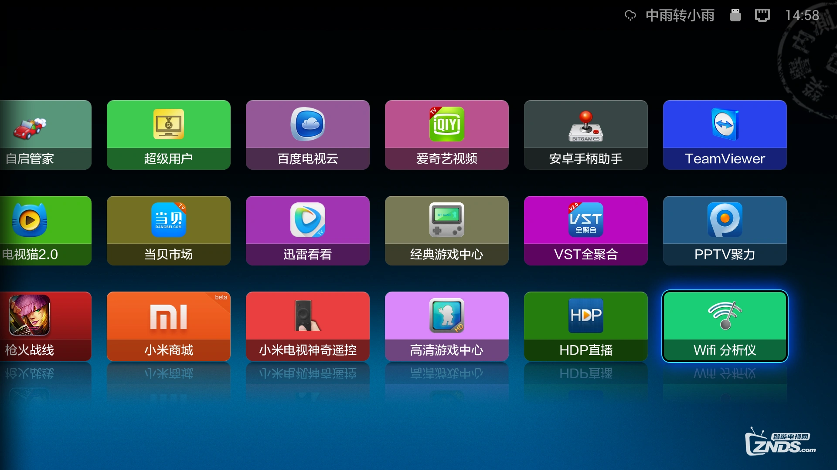The height and width of the screenshot is (470, 837).
Task: Open the 经典游戏中心 gameboy icon
Action: pos(447,220)
